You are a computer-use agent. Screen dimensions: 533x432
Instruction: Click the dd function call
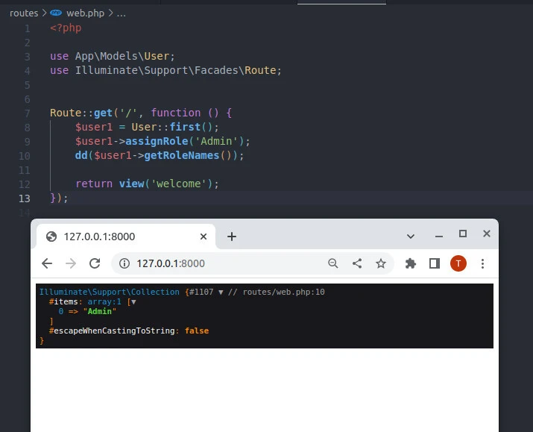[x=81, y=155]
